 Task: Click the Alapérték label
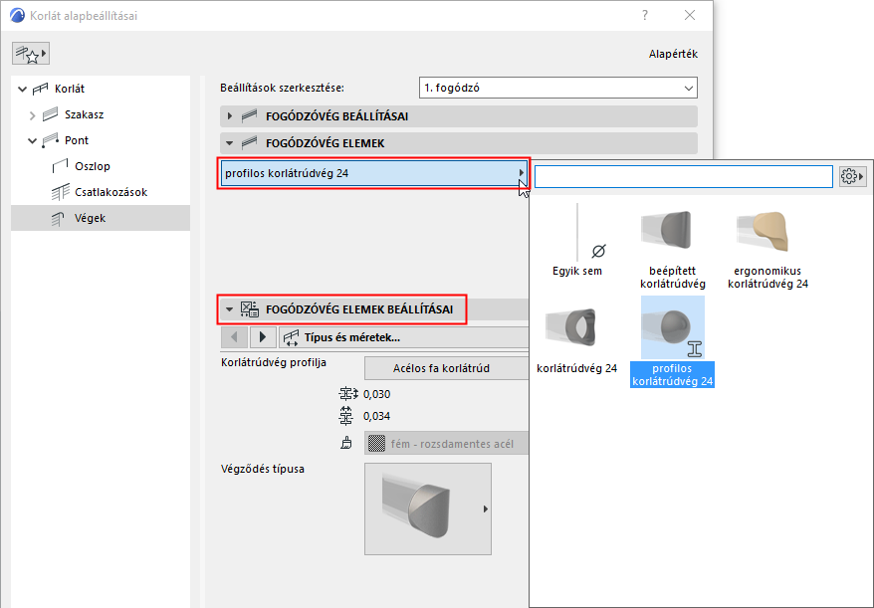[673, 54]
